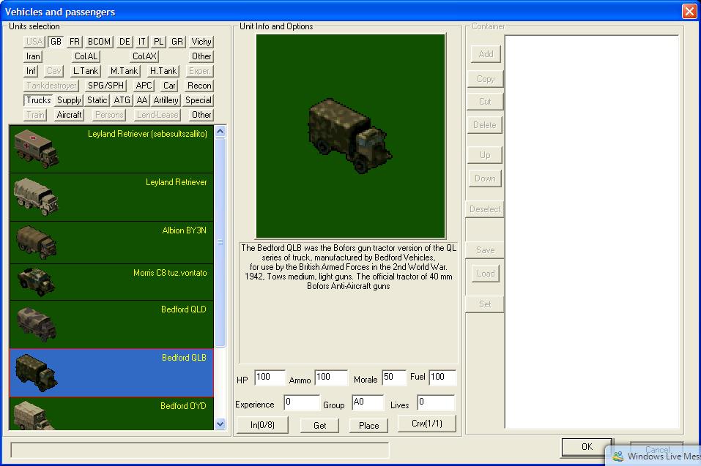Open the Crw(1/1) crew button
Screen dimensions: 701x466
coord(427,424)
